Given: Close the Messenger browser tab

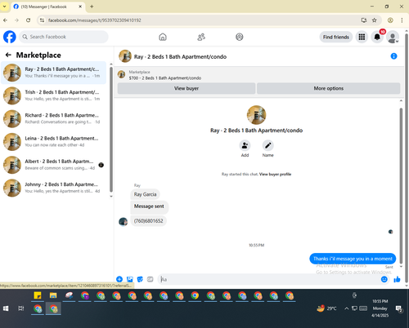Looking at the screenshot, I should (80, 7).
